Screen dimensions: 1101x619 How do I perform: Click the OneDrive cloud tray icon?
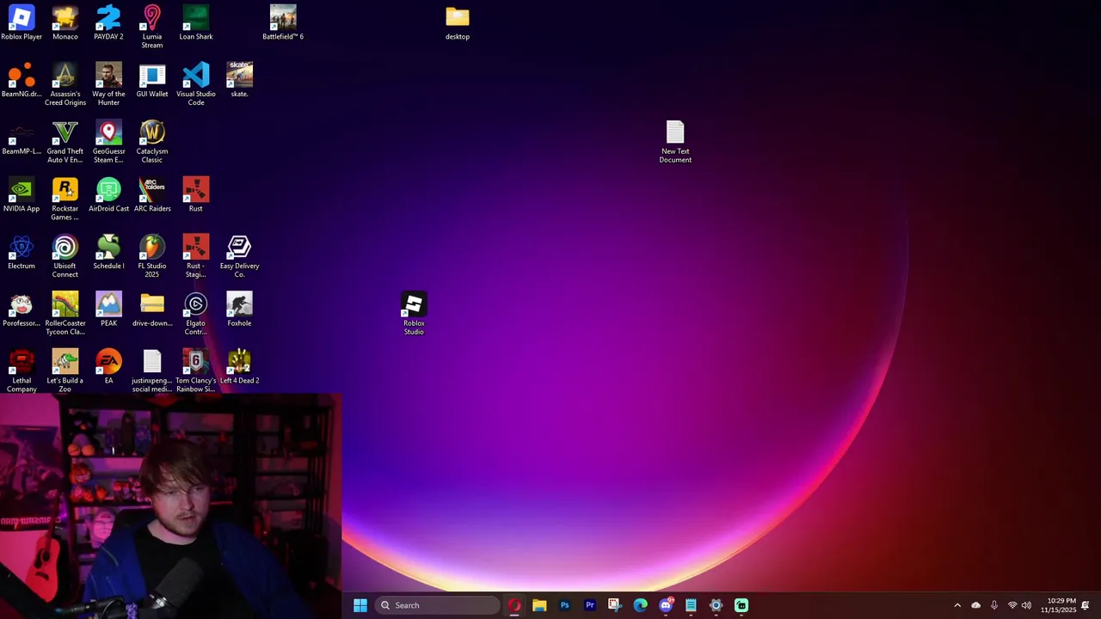point(975,605)
